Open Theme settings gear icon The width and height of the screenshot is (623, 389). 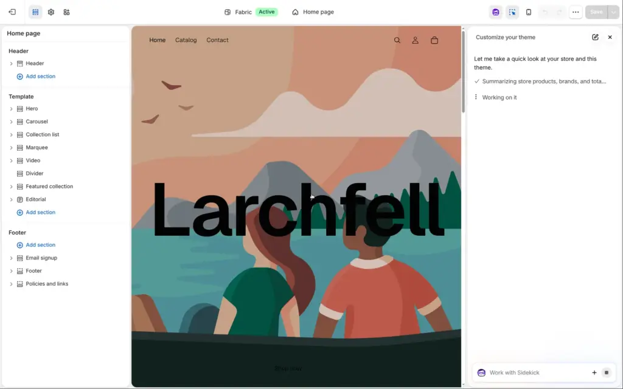(51, 12)
